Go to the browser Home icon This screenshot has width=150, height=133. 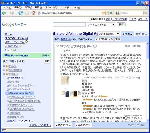point(33,13)
